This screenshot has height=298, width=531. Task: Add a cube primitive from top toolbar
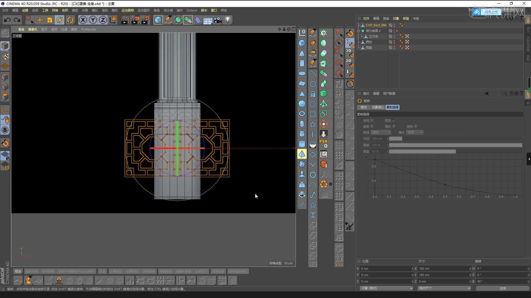pyautogui.click(x=158, y=20)
